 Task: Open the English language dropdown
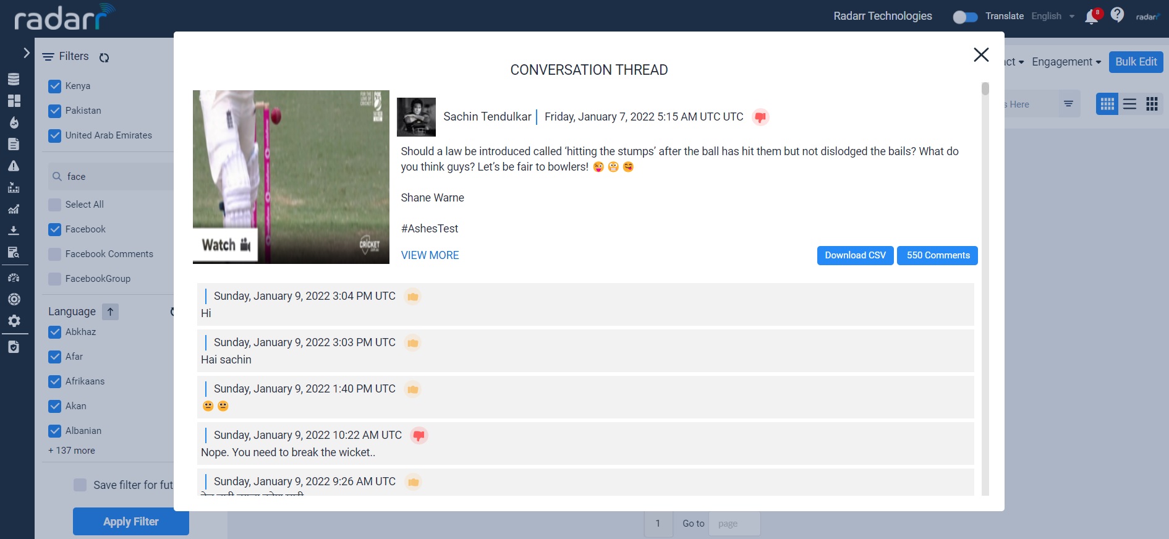(1053, 16)
